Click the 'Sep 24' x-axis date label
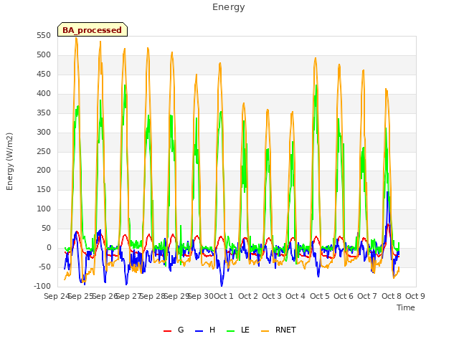The height and width of the screenshot is (344, 459). click(56, 296)
